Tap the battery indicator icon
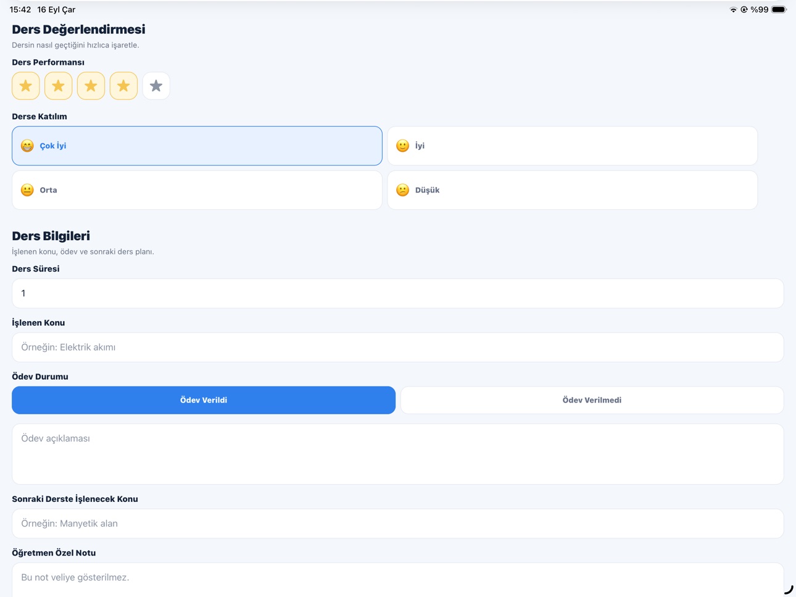The image size is (796, 597). click(x=779, y=10)
